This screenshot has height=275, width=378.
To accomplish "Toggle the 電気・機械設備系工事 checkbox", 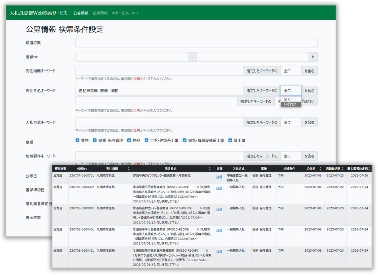I will (185, 140).
